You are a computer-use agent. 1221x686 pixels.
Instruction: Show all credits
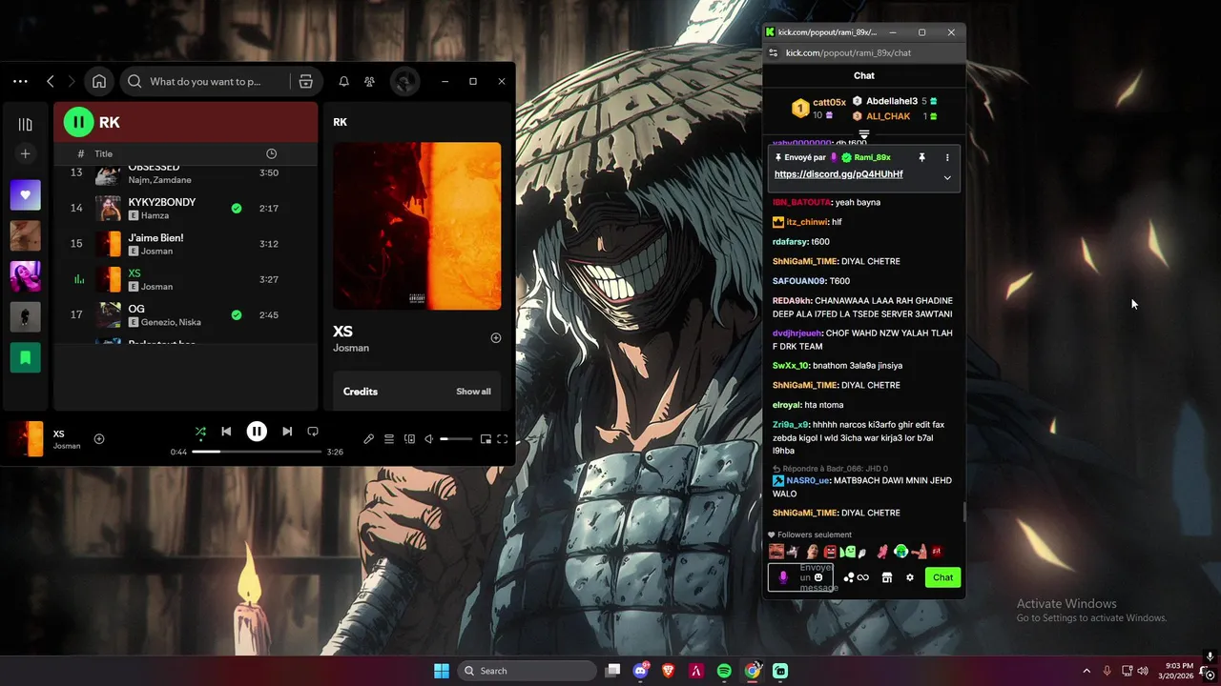(x=473, y=392)
